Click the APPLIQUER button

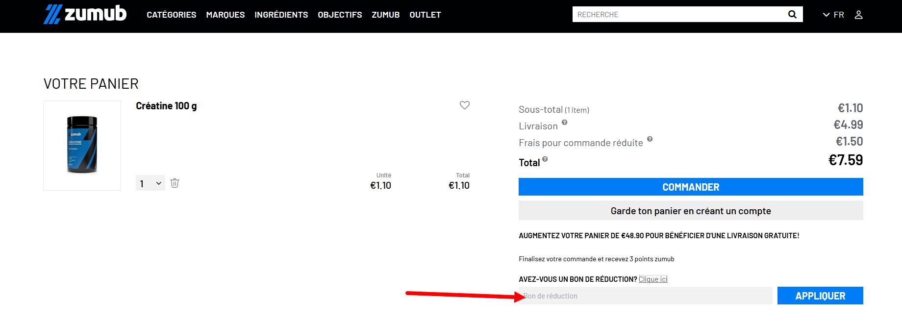[x=820, y=296]
